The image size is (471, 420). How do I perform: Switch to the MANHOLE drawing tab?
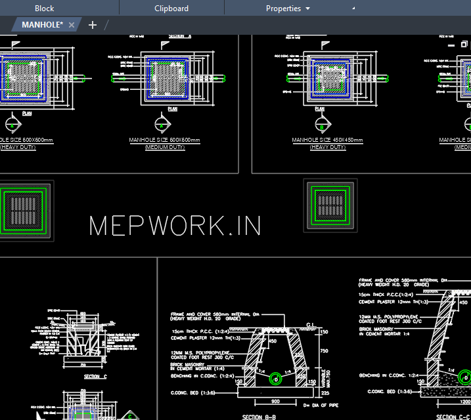pos(42,25)
